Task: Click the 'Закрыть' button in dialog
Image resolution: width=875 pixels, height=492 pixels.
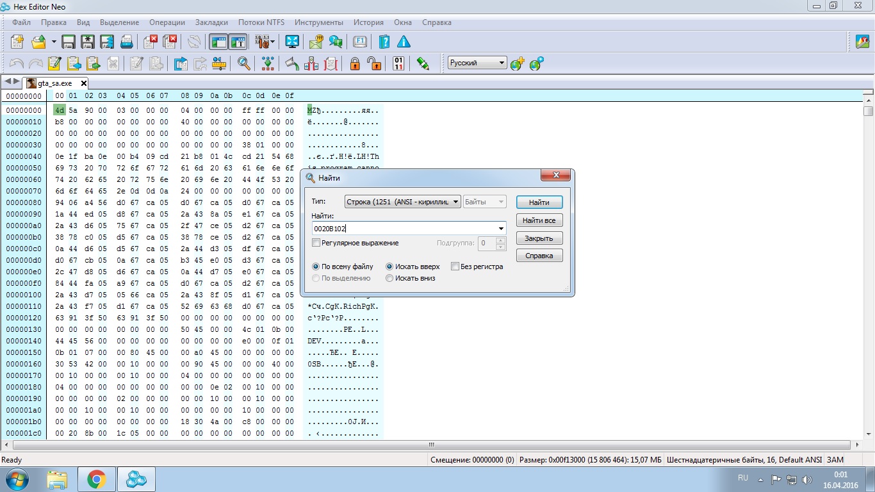Action: 539,238
